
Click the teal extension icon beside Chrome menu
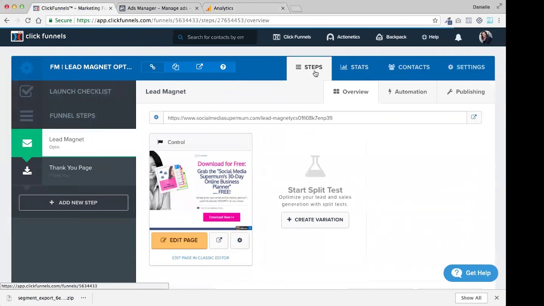[x=490, y=20]
